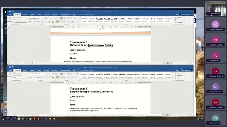
Task: Open proofing check icon in Упражнение 8 status bar
Action: (x=32, y=115)
